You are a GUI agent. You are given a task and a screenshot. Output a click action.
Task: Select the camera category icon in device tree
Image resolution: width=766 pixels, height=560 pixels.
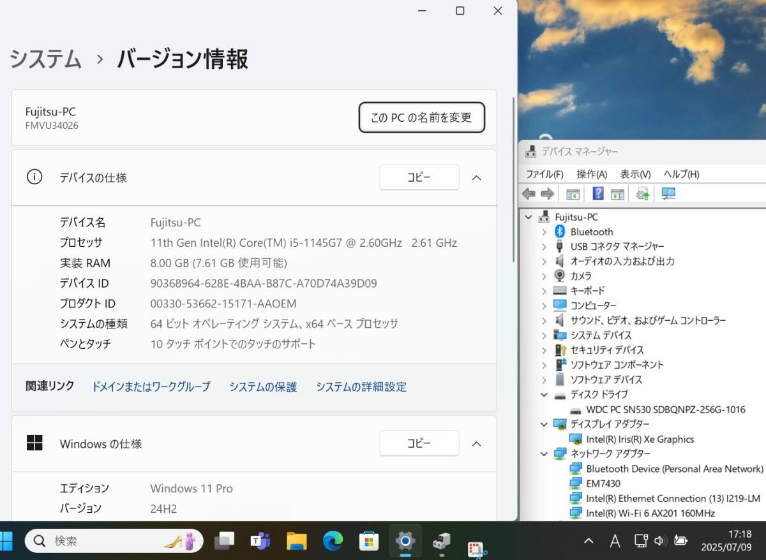tap(560, 276)
